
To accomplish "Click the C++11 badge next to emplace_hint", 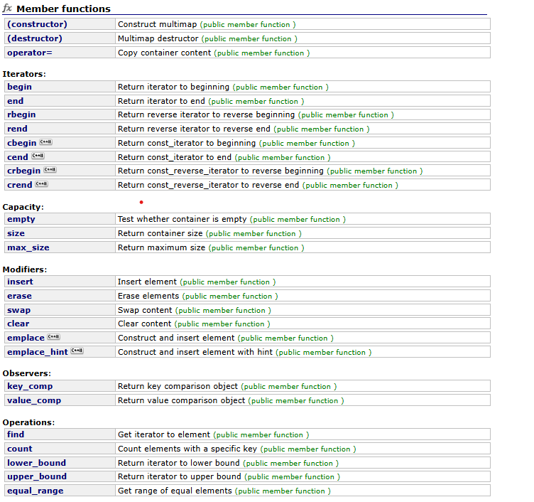I will [77, 351].
